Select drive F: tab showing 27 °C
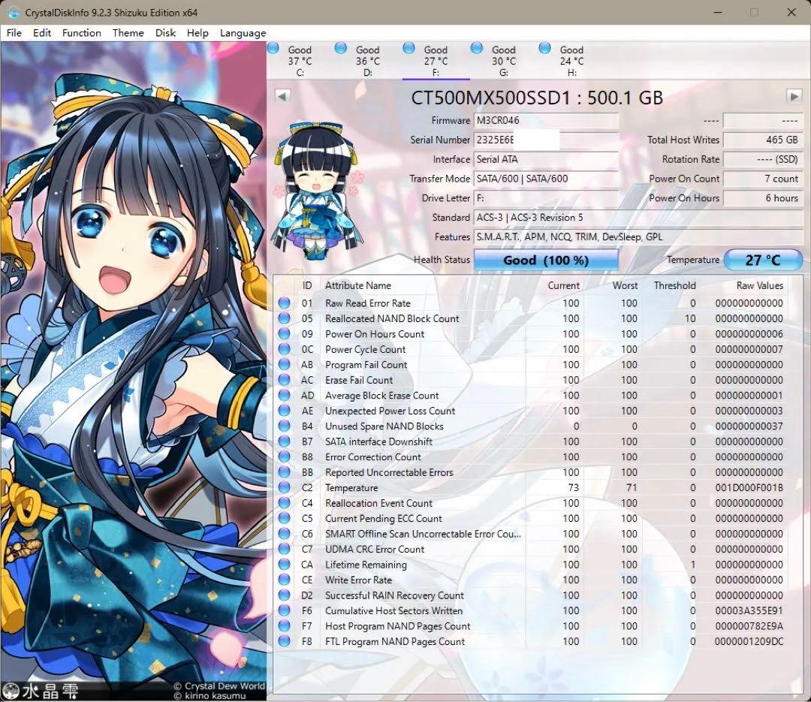 point(436,61)
